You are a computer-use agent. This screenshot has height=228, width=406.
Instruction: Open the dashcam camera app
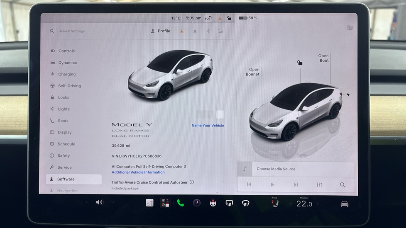pyautogui.click(x=197, y=203)
